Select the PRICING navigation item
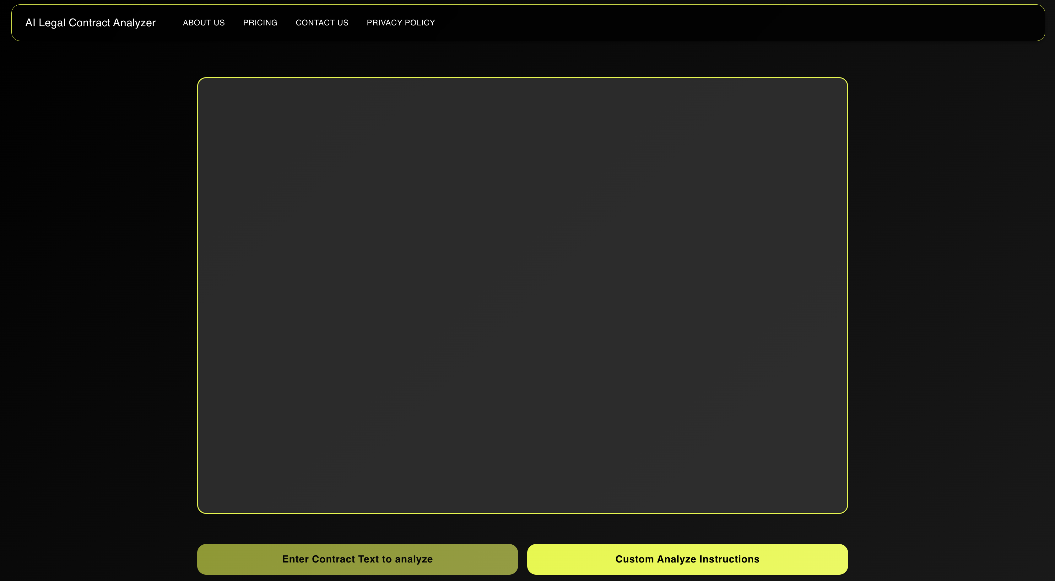 tap(260, 23)
